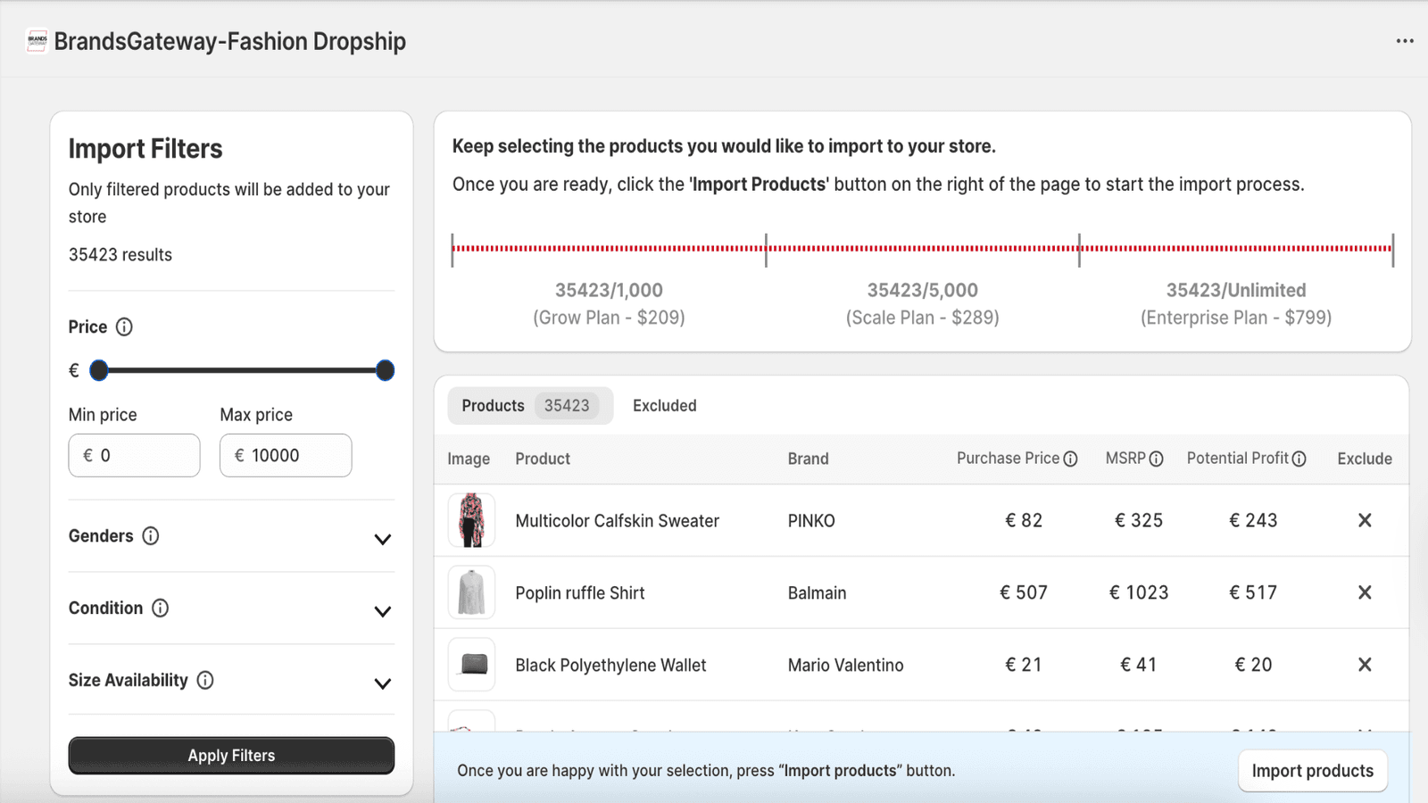
Task: Click inside the Max price input field
Action: click(x=285, y=455)
